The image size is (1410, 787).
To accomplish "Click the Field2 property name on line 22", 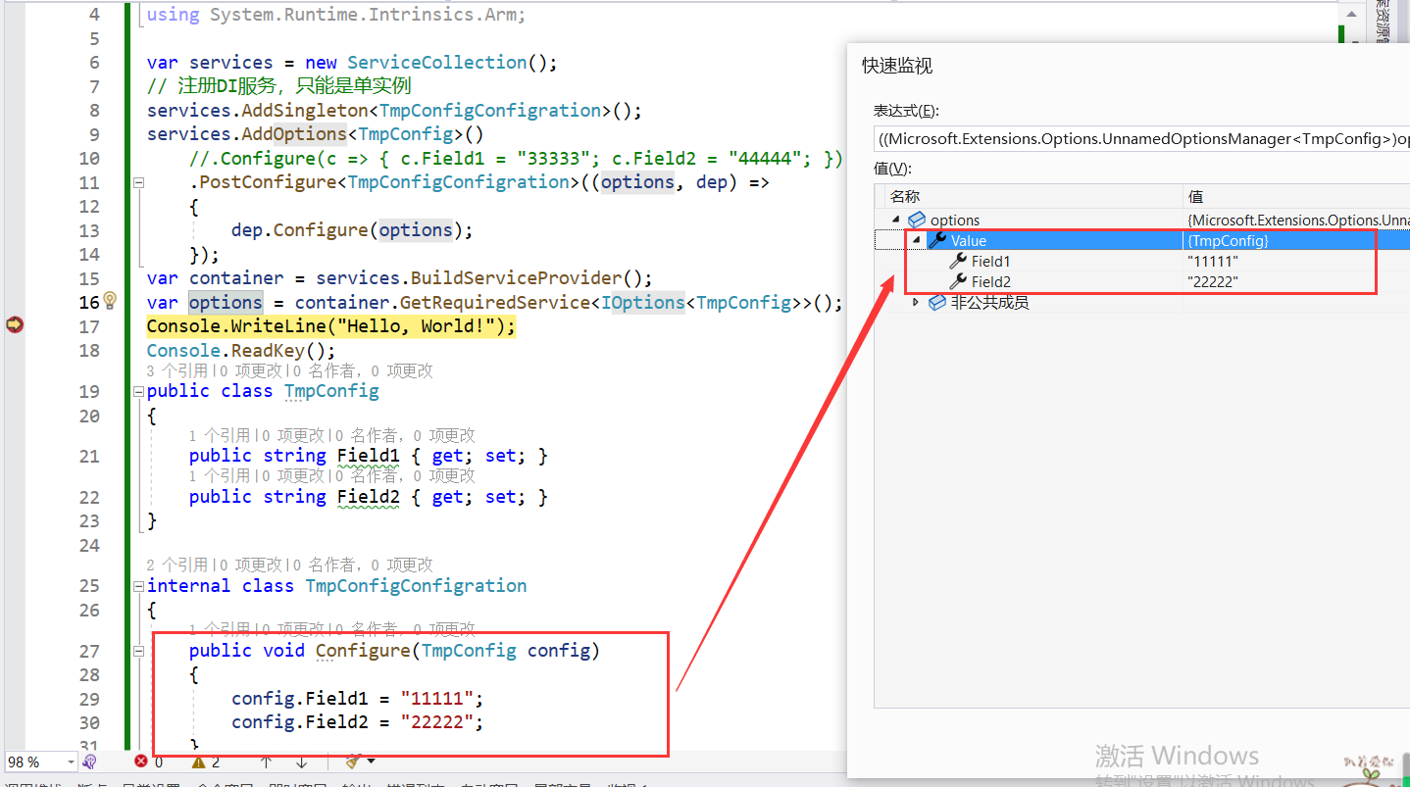I will pos(369,497).
